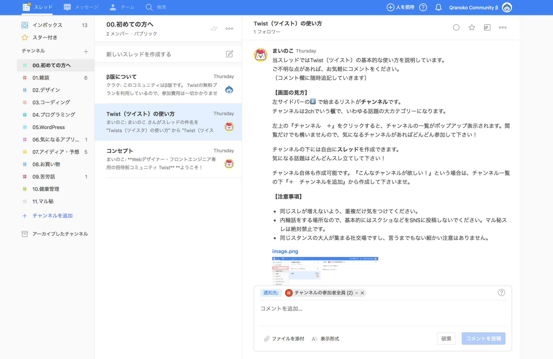Toggle the thread done circle
Image resolution: width=553 pixels, height=359 pixels.
click(456, 27)
